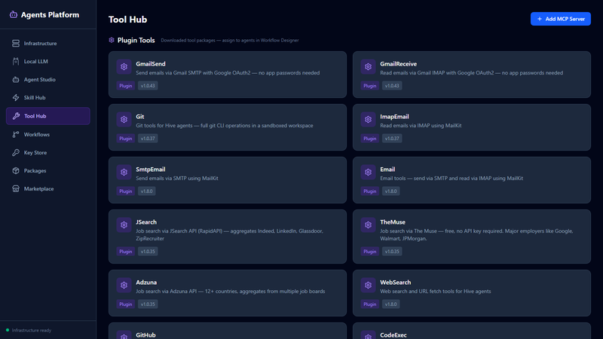The width and height of the screenshot is (603, 339).
Task: Click the TheMuse plugin icon
Action: 368,226
